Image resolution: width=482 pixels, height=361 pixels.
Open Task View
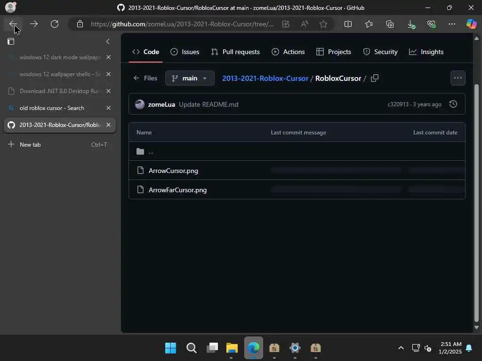coord(212,348)
